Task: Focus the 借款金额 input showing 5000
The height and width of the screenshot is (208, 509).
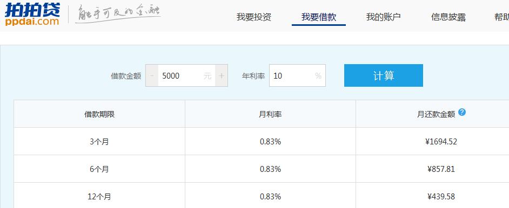Action: pyautogui.click(x=186, y=75)
